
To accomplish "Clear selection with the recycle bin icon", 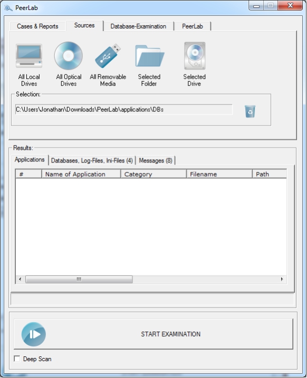I will pos(250,111).
